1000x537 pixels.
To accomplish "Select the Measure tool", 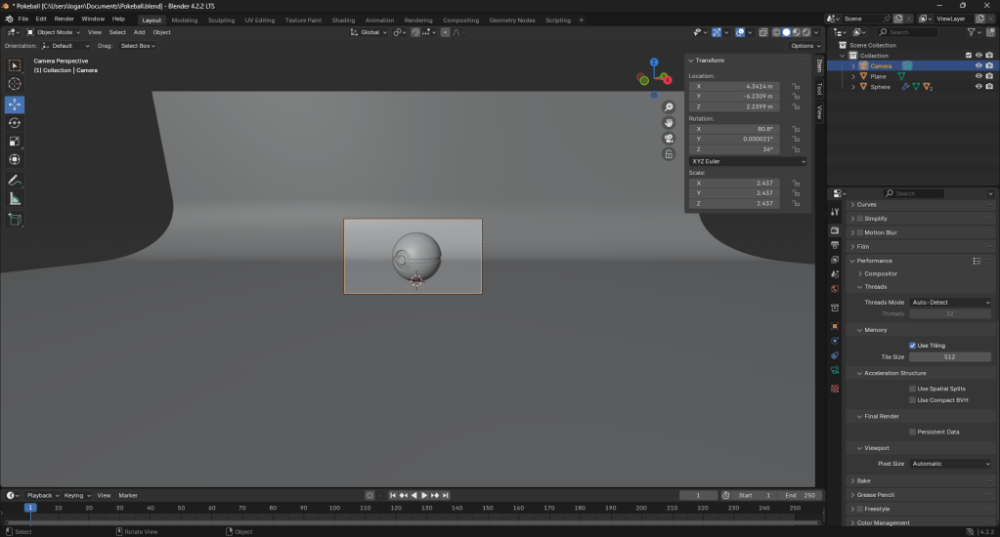I will tap(15, 199).
